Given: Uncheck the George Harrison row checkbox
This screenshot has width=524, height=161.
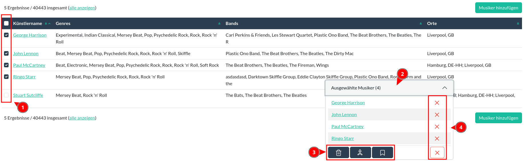Looking at the screenshot, I should click(x=6, y=35).
